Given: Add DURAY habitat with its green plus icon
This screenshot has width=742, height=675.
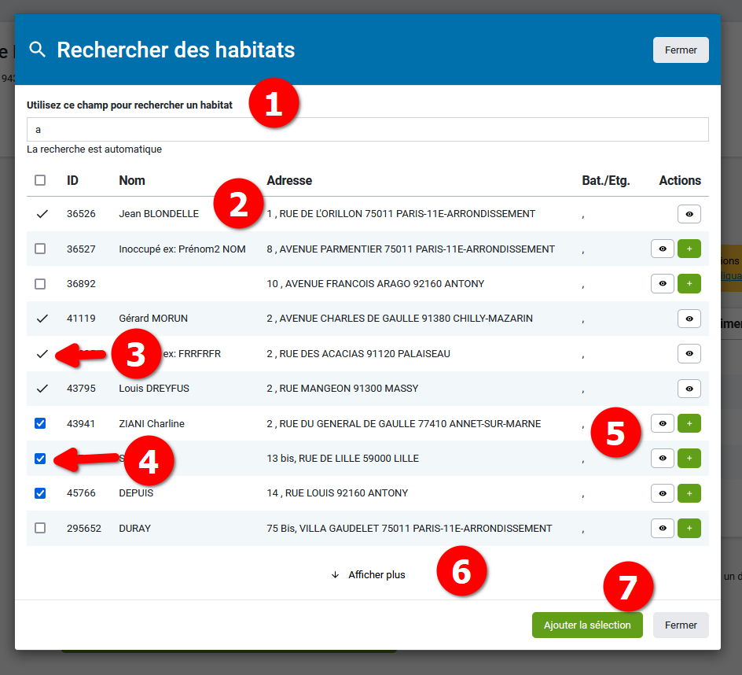Looking at the screenshot, I should click(x=689, y=528).
